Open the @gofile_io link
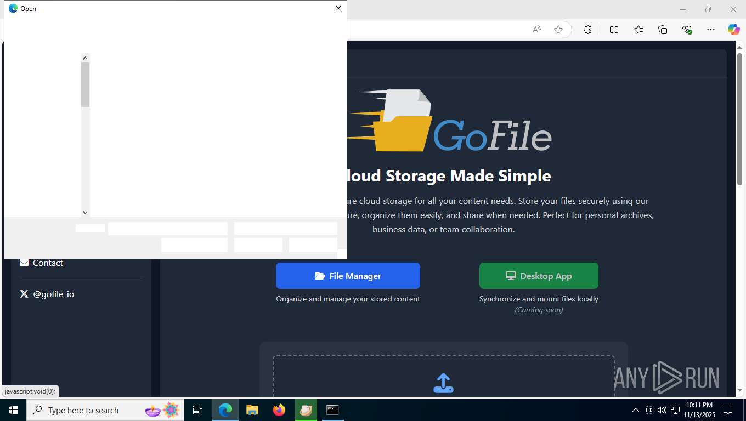The image size is (746, 421). [x=53, y=294]
